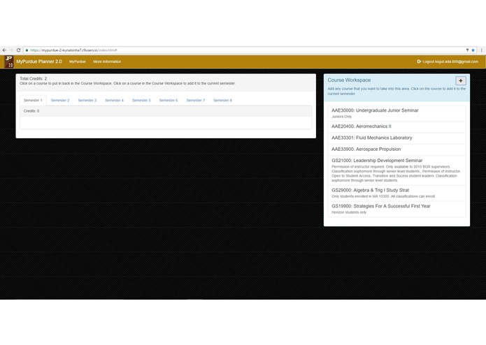Screen dimensions: 486x345
Task: Add GS21000 Leadership Development Seminar course
Action: (x=396, y=170)
